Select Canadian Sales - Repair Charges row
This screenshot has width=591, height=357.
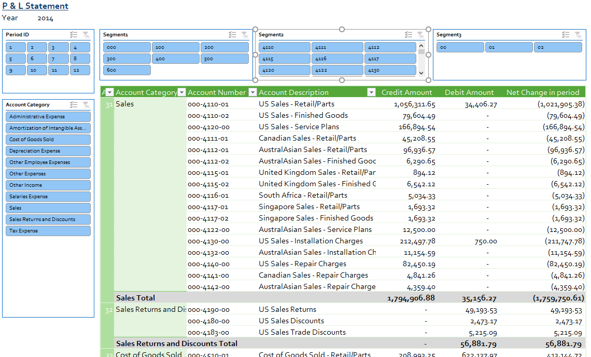(x=313, y=275)
